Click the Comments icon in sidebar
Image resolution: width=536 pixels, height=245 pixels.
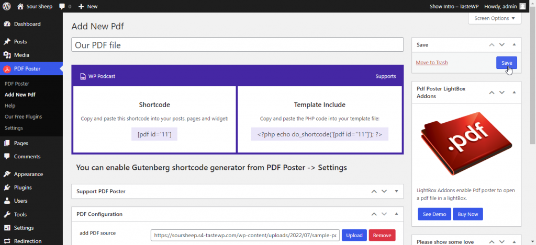(7, 156)
